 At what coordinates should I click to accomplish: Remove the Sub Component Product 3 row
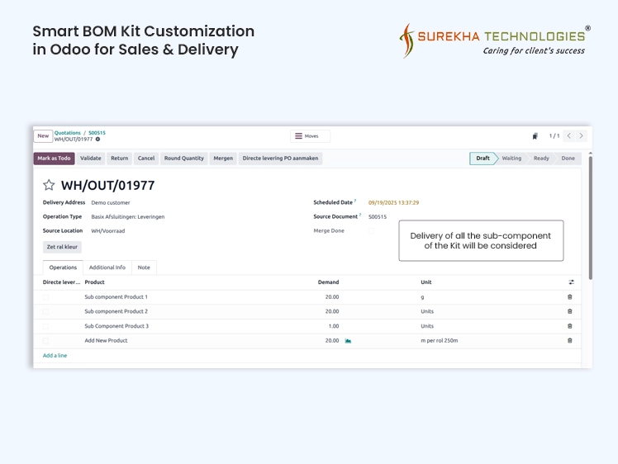pyautogui.click(x=569, y=326)
